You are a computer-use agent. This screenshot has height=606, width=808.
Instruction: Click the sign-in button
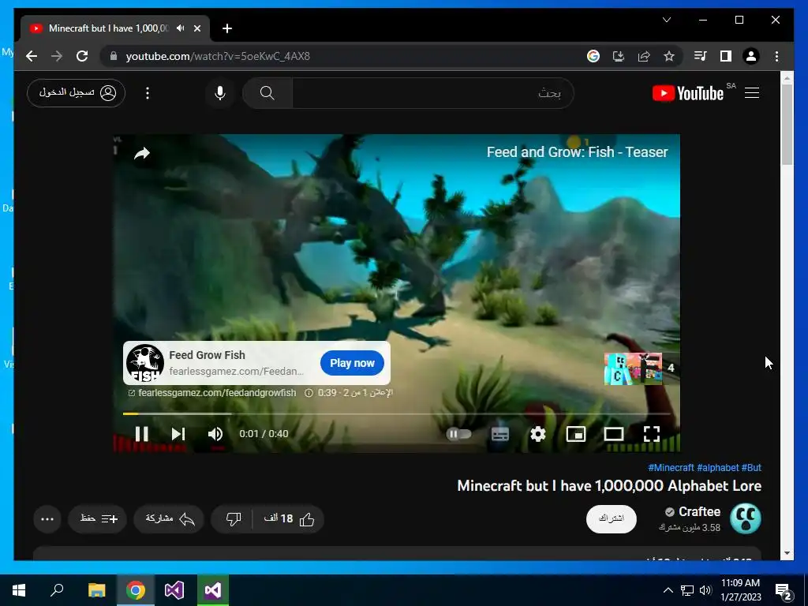coord(76,93)
